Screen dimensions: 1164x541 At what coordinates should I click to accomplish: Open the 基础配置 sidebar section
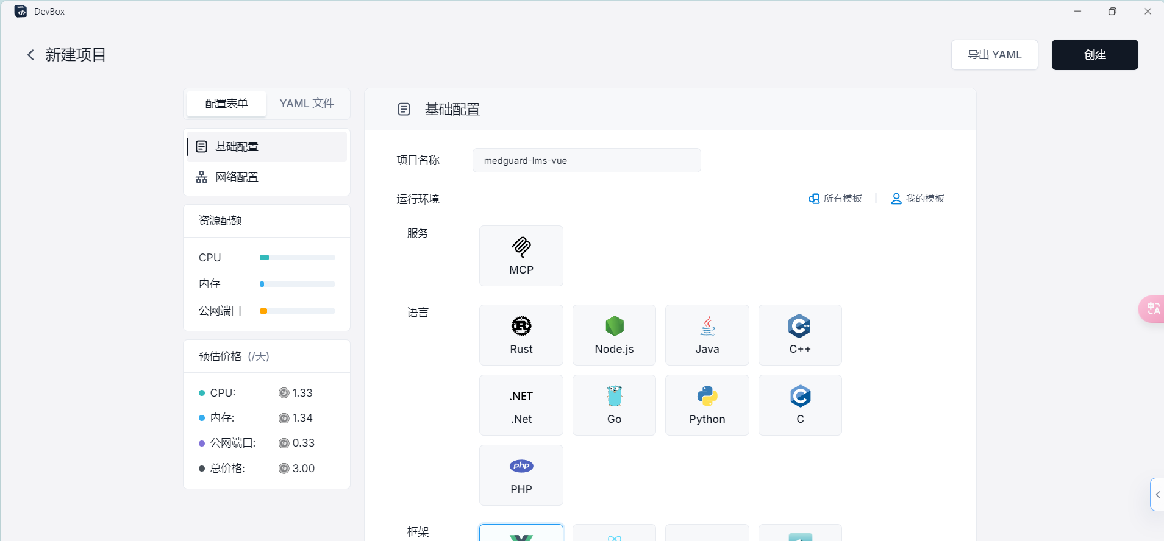pyautogui.click(x=266, y=147)
